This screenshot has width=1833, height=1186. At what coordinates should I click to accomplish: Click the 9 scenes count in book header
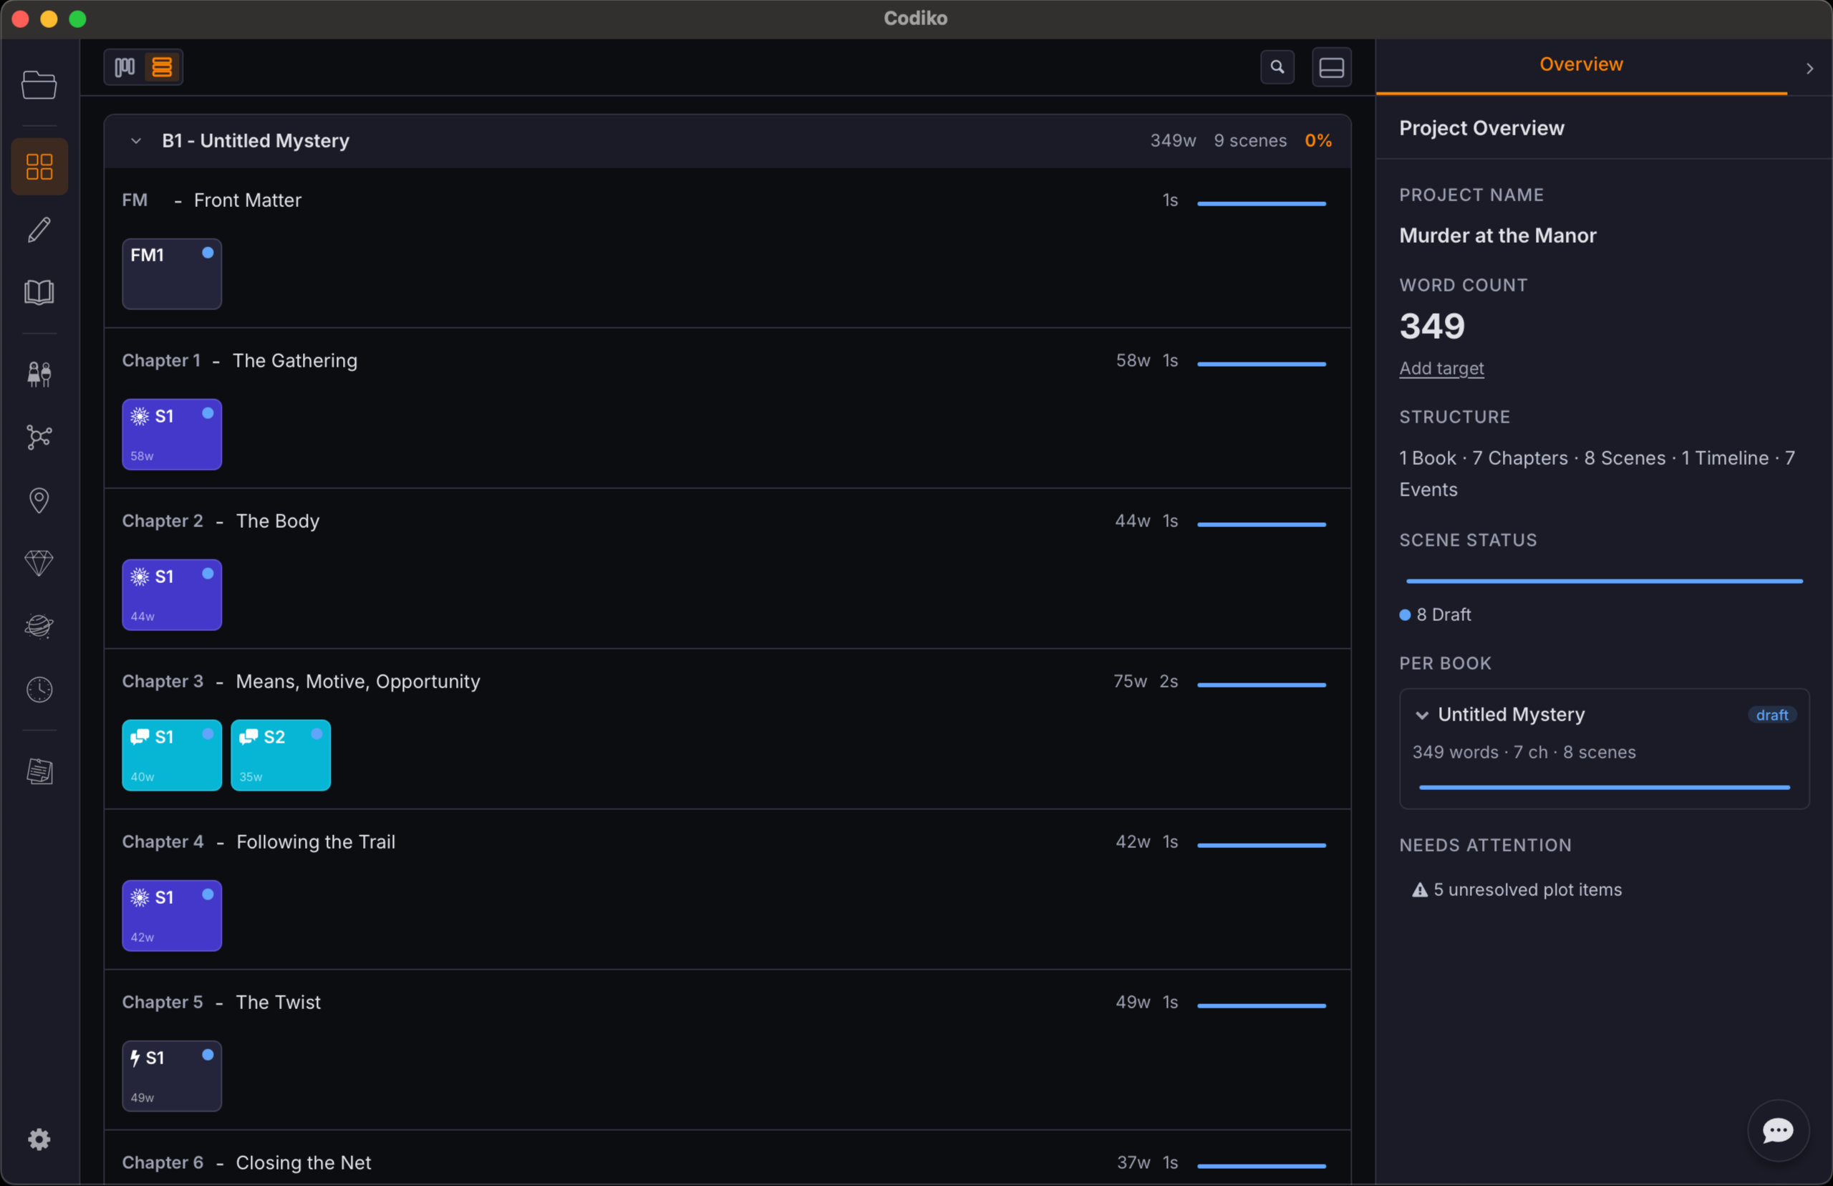point(1250,141)
